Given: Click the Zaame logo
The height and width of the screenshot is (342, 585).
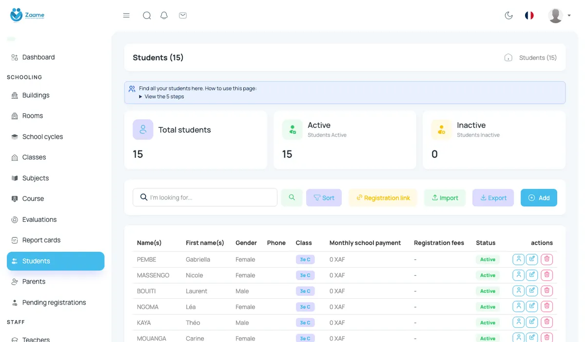Looking at the screenshot, I should (x=27, y=15).
